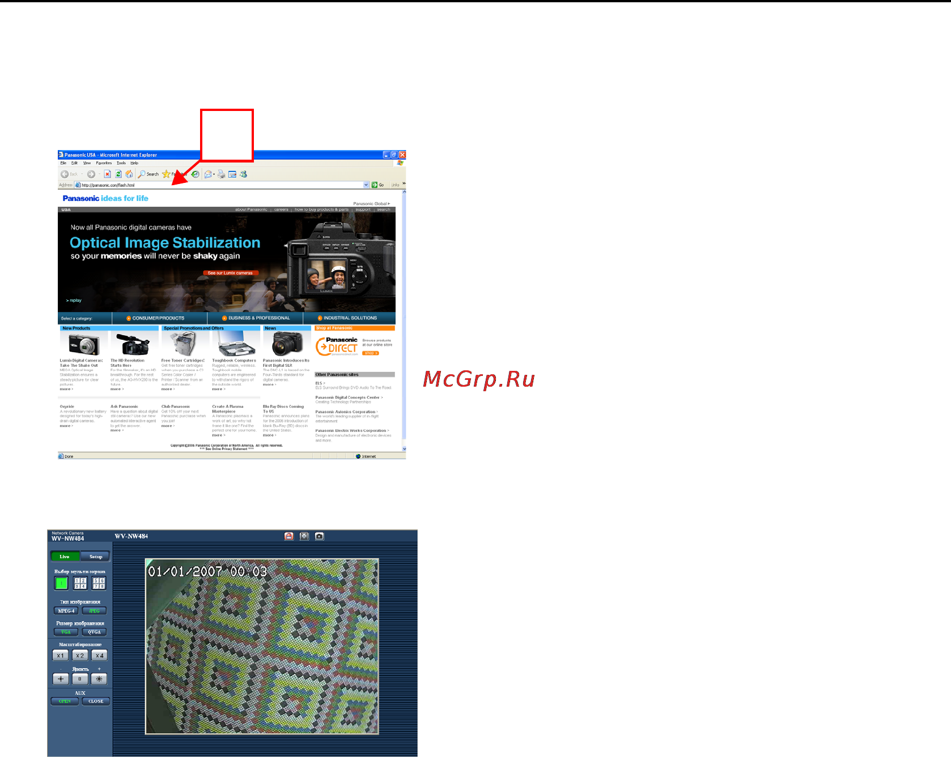Click the Refresh icon in IE toolbar
The image size is (951, 757).
click(118, 174)
